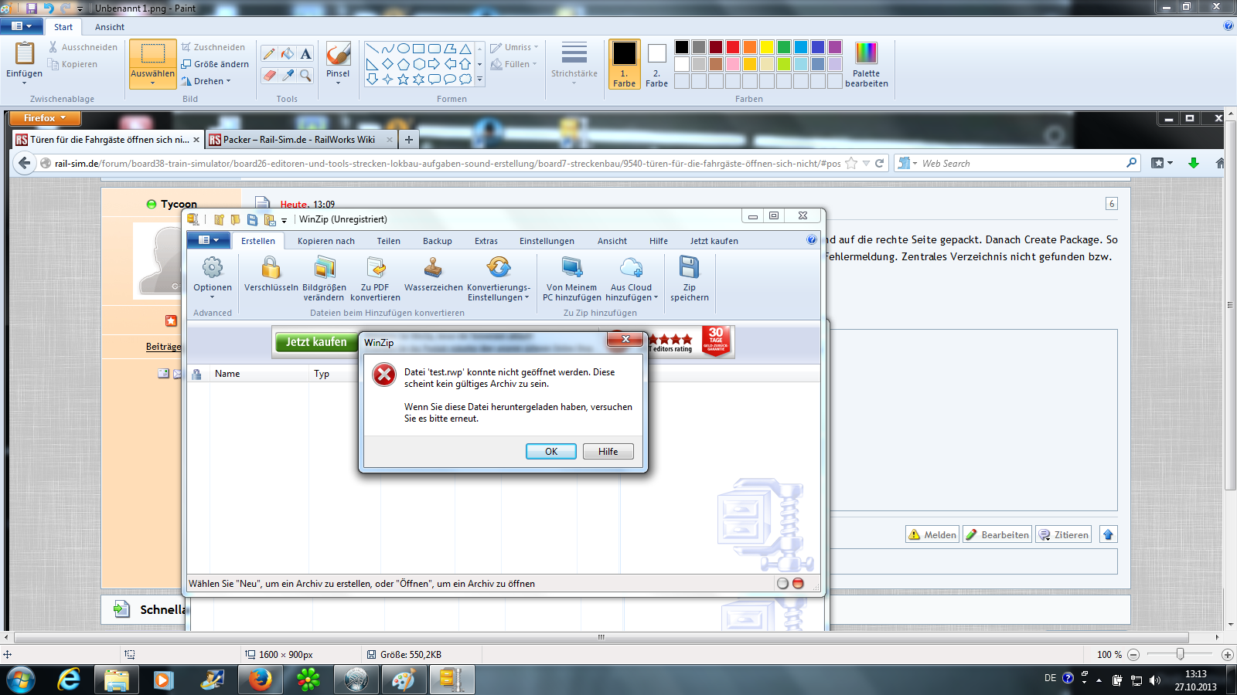Click Größe ändern to resize image

pyautogui.click(x=215, y=64)
